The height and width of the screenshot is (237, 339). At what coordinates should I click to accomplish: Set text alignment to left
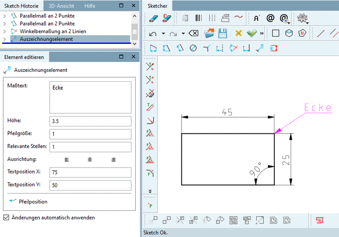pyautogui.click(x=67, y=160)
